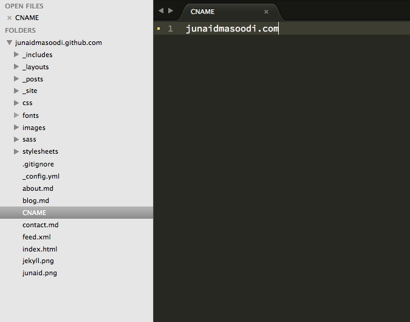The height and width of the screenshot is (322, 410).
Task: Expand the stylesheets folder
Action: [x=16, y=151]
